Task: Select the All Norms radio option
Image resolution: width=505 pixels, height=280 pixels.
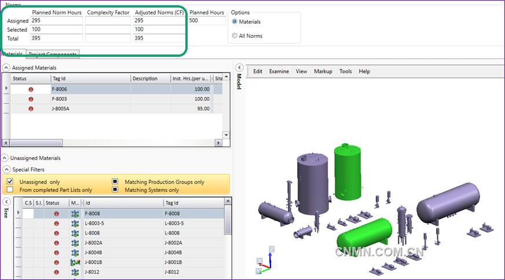Action: 235,36
